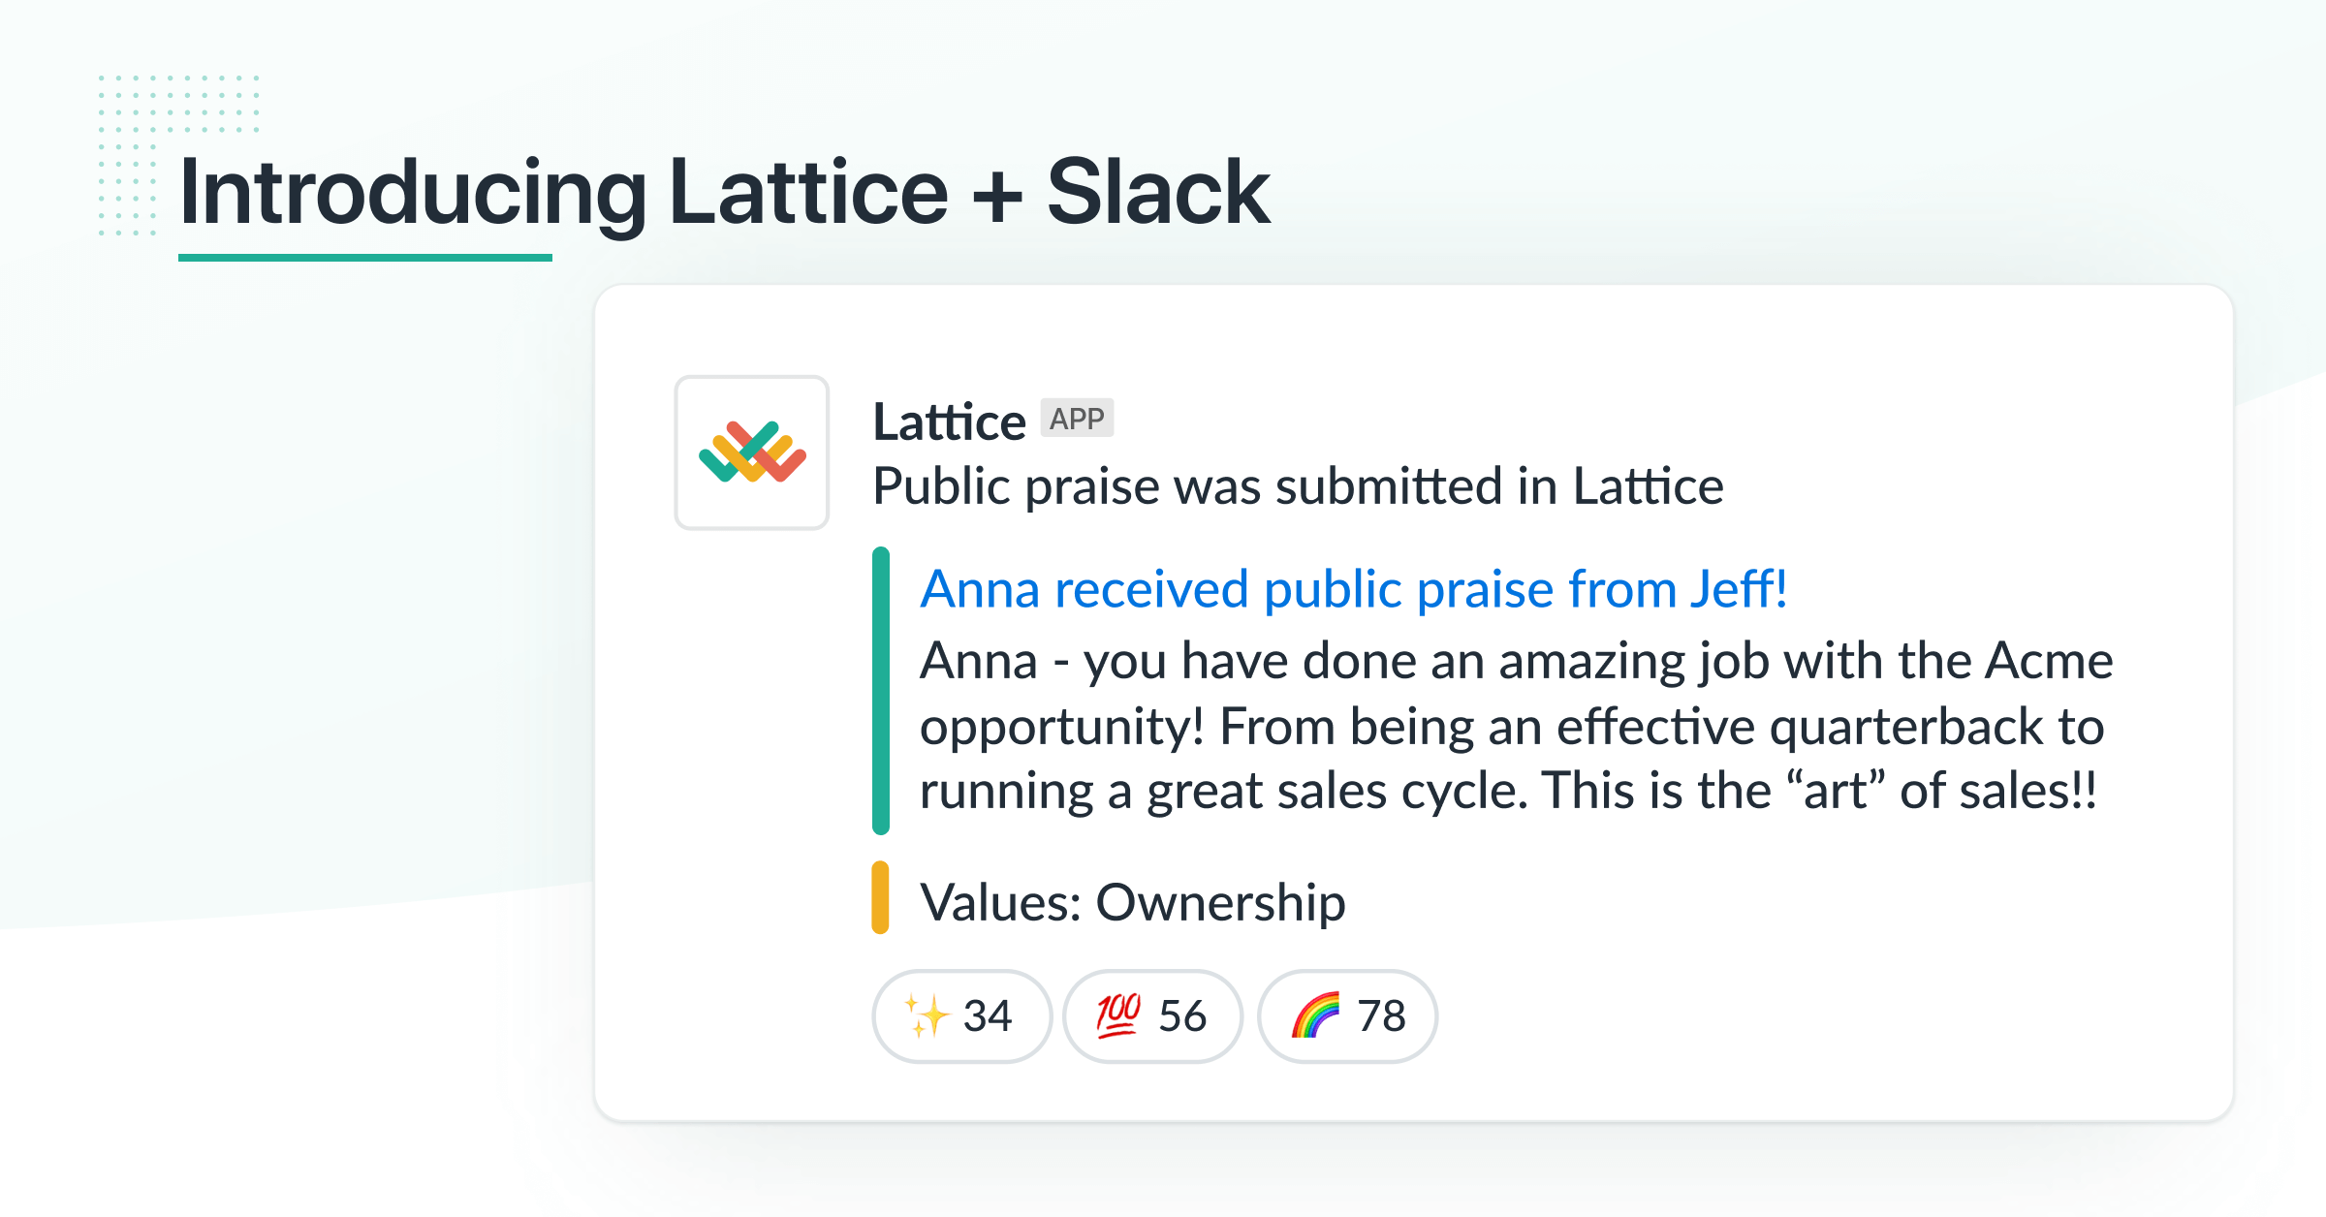Click the yellow Values color bar
Screen dimensions: 2326x1217
click(x=880, y=897)
